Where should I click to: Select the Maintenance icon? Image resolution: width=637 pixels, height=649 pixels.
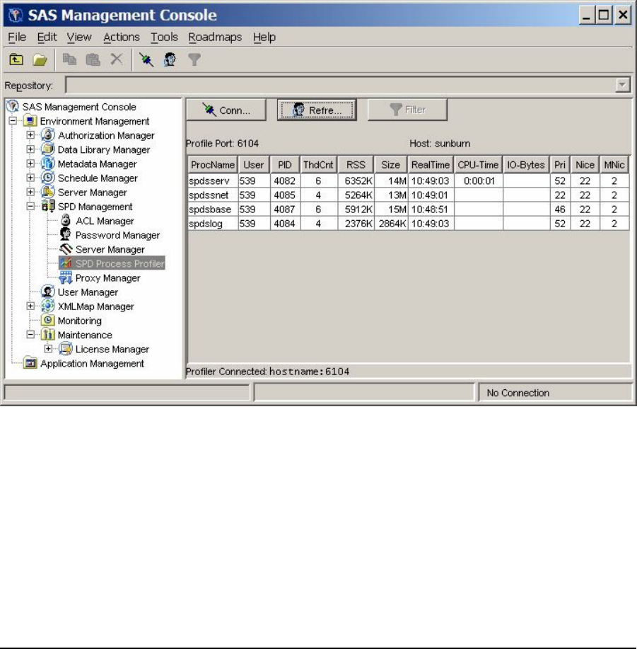point(48,335)
